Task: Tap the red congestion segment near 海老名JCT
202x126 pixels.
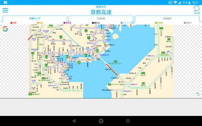Action: (30, 37)
